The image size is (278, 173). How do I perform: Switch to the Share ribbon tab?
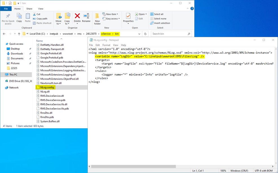coord(29,9)
